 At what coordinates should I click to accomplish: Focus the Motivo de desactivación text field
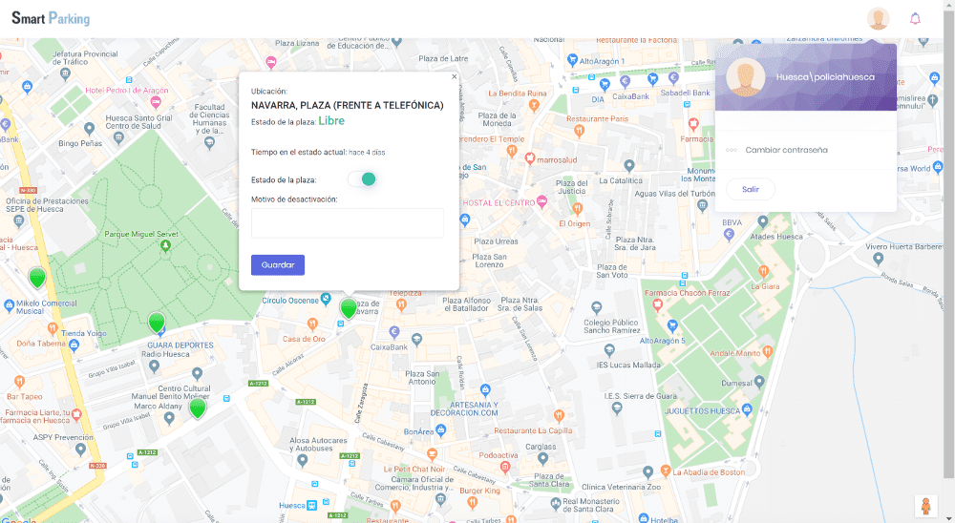point(348,222)
